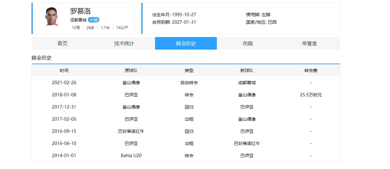390x169 pixels.
Task: Click 巴甘蒂诺红牛 new team in 2016-06-10 row
Action: (x=247, y=143)
